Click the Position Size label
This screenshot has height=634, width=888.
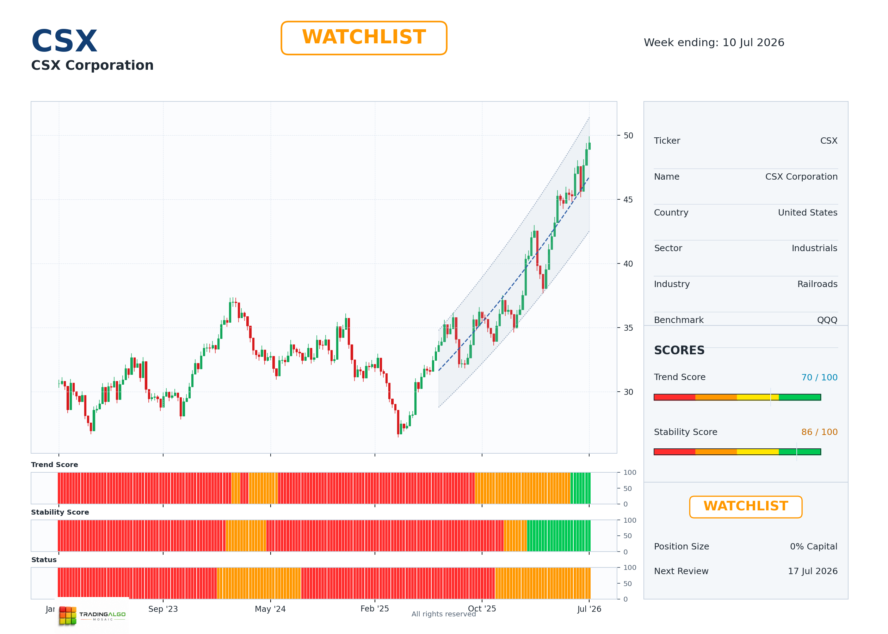click(682, 547)
